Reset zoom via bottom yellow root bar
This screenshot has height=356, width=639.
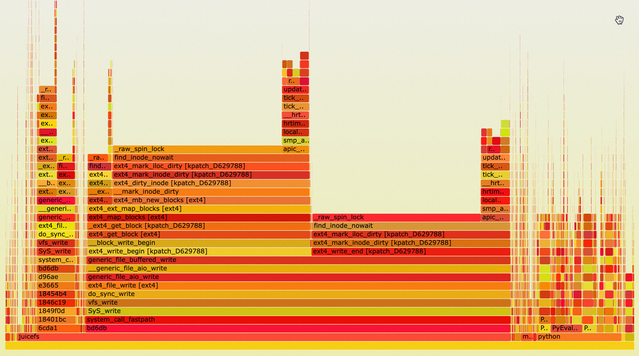pyautogui.click(x=319, y=345)
